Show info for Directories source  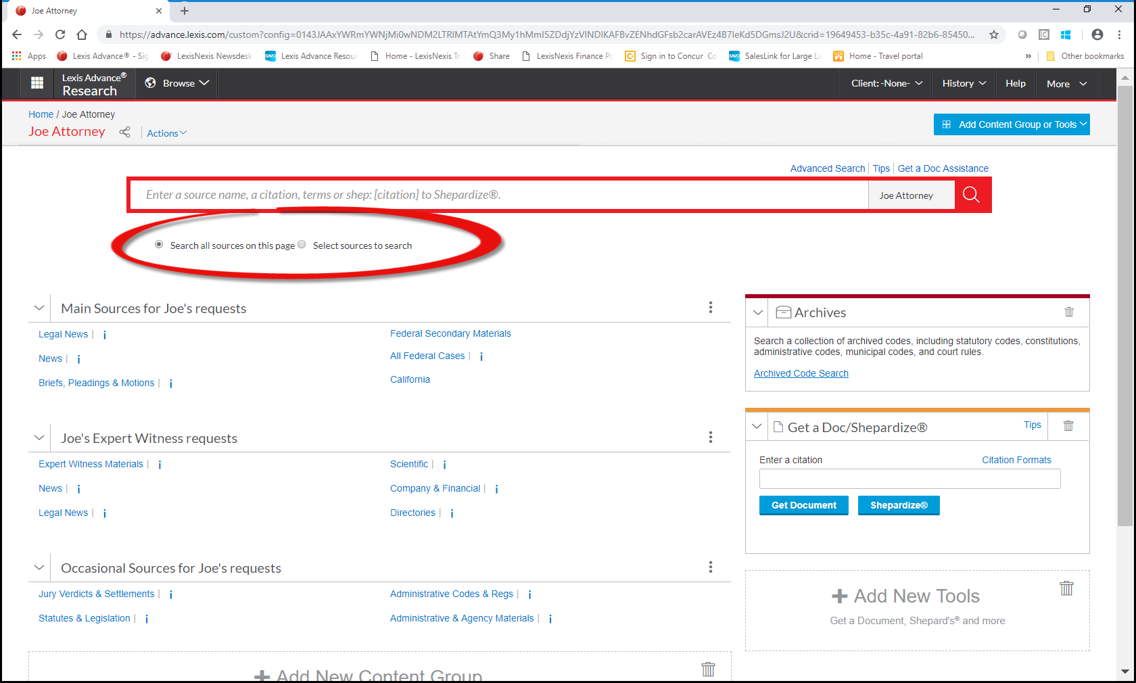(x=452, y=513)
